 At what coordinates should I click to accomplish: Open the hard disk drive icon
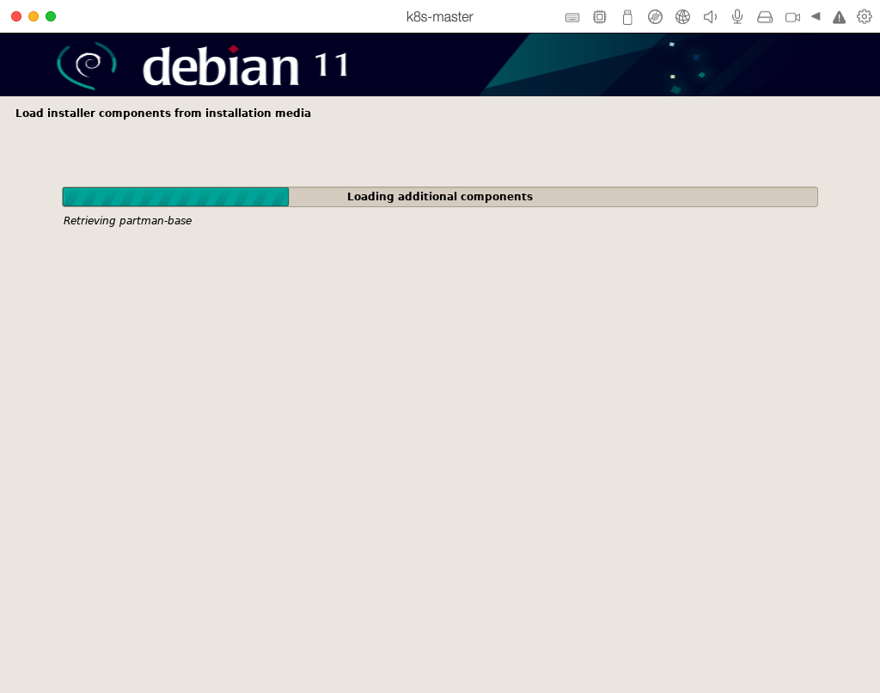[x=765, y=17]
